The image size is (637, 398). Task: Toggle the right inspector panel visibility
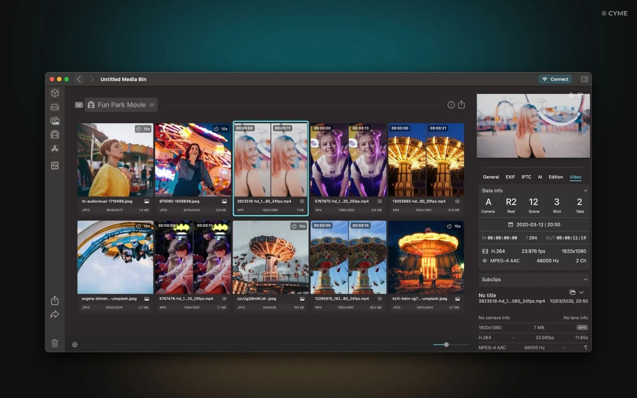click(584, 79)
